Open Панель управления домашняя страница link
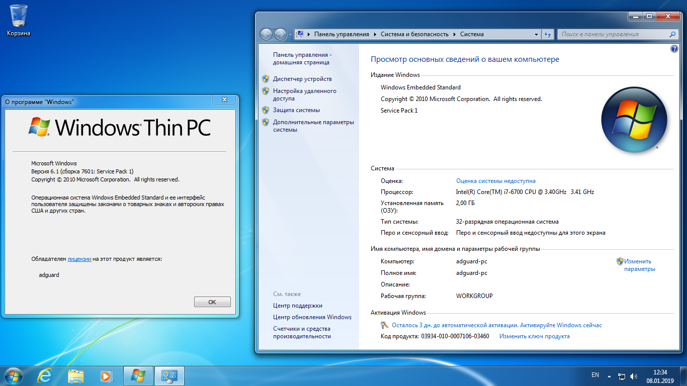The image size is (687, 386). (301, 58)
